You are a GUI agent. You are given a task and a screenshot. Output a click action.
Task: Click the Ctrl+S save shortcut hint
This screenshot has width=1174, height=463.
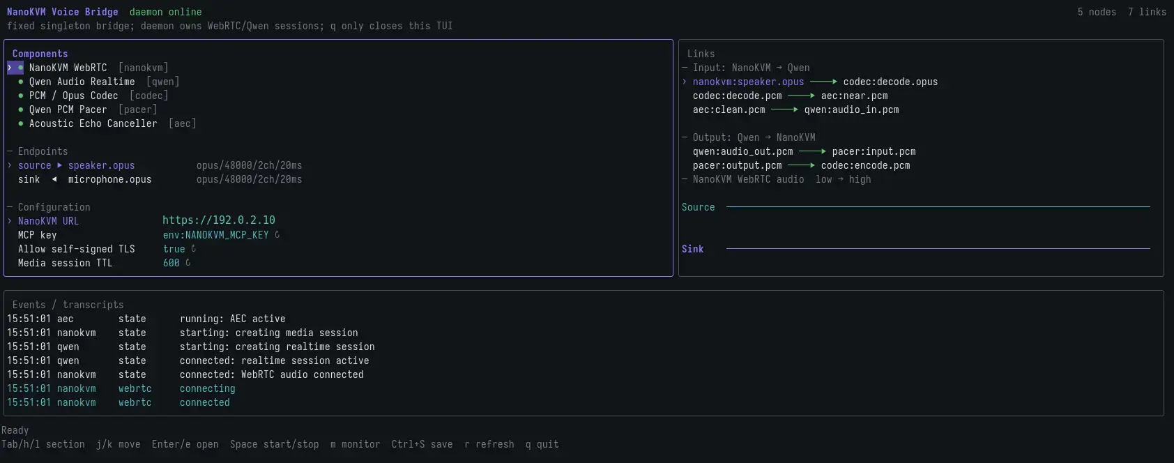pyautogui.click(x=422, y=444)
